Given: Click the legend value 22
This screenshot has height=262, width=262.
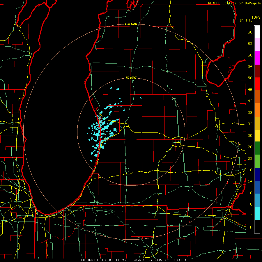Looking at the screenshot, I should tap(250, 159).
